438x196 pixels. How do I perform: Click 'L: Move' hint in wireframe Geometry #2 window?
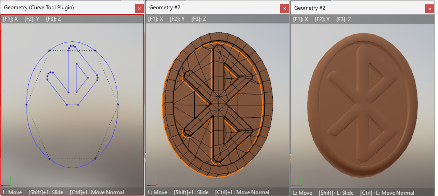point(158,192)
